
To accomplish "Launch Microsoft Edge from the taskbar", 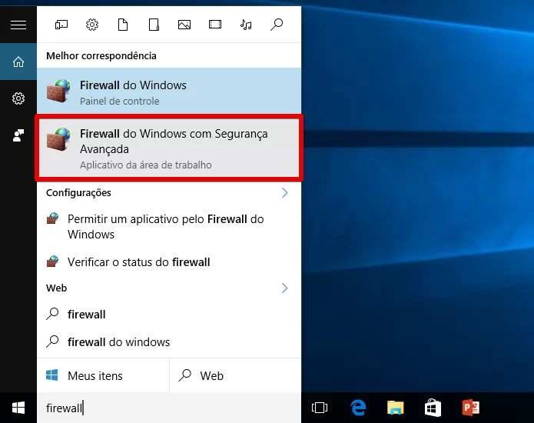I will tap(358, 408).
